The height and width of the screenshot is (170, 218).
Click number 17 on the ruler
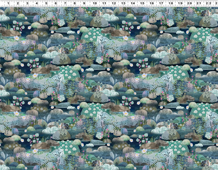click(x=161, y=3)
